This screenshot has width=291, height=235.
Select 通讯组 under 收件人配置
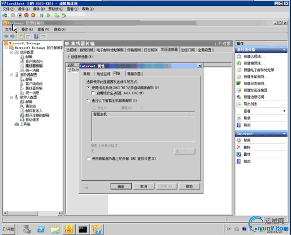click(31, 106)
